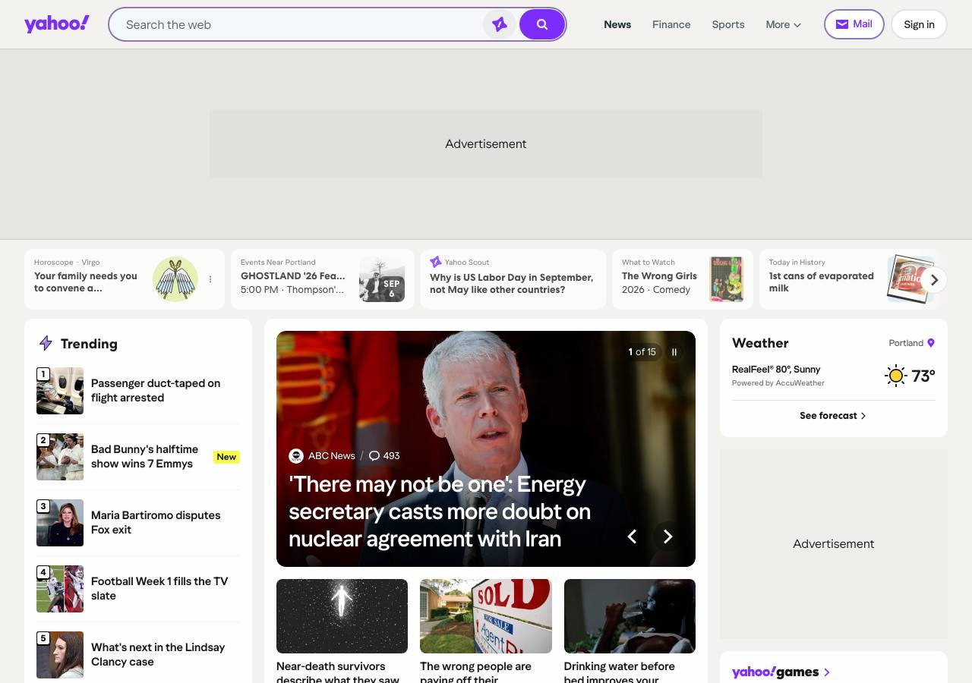Click the Virgo horoscope illustration
This screenshot has height=683, width=972.
pos(175,279)
